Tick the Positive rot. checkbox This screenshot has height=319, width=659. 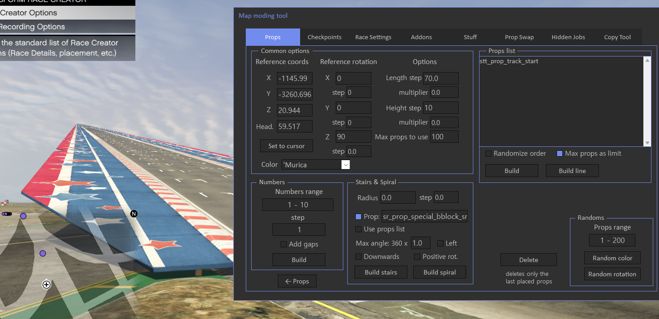[x=417, y=257]
